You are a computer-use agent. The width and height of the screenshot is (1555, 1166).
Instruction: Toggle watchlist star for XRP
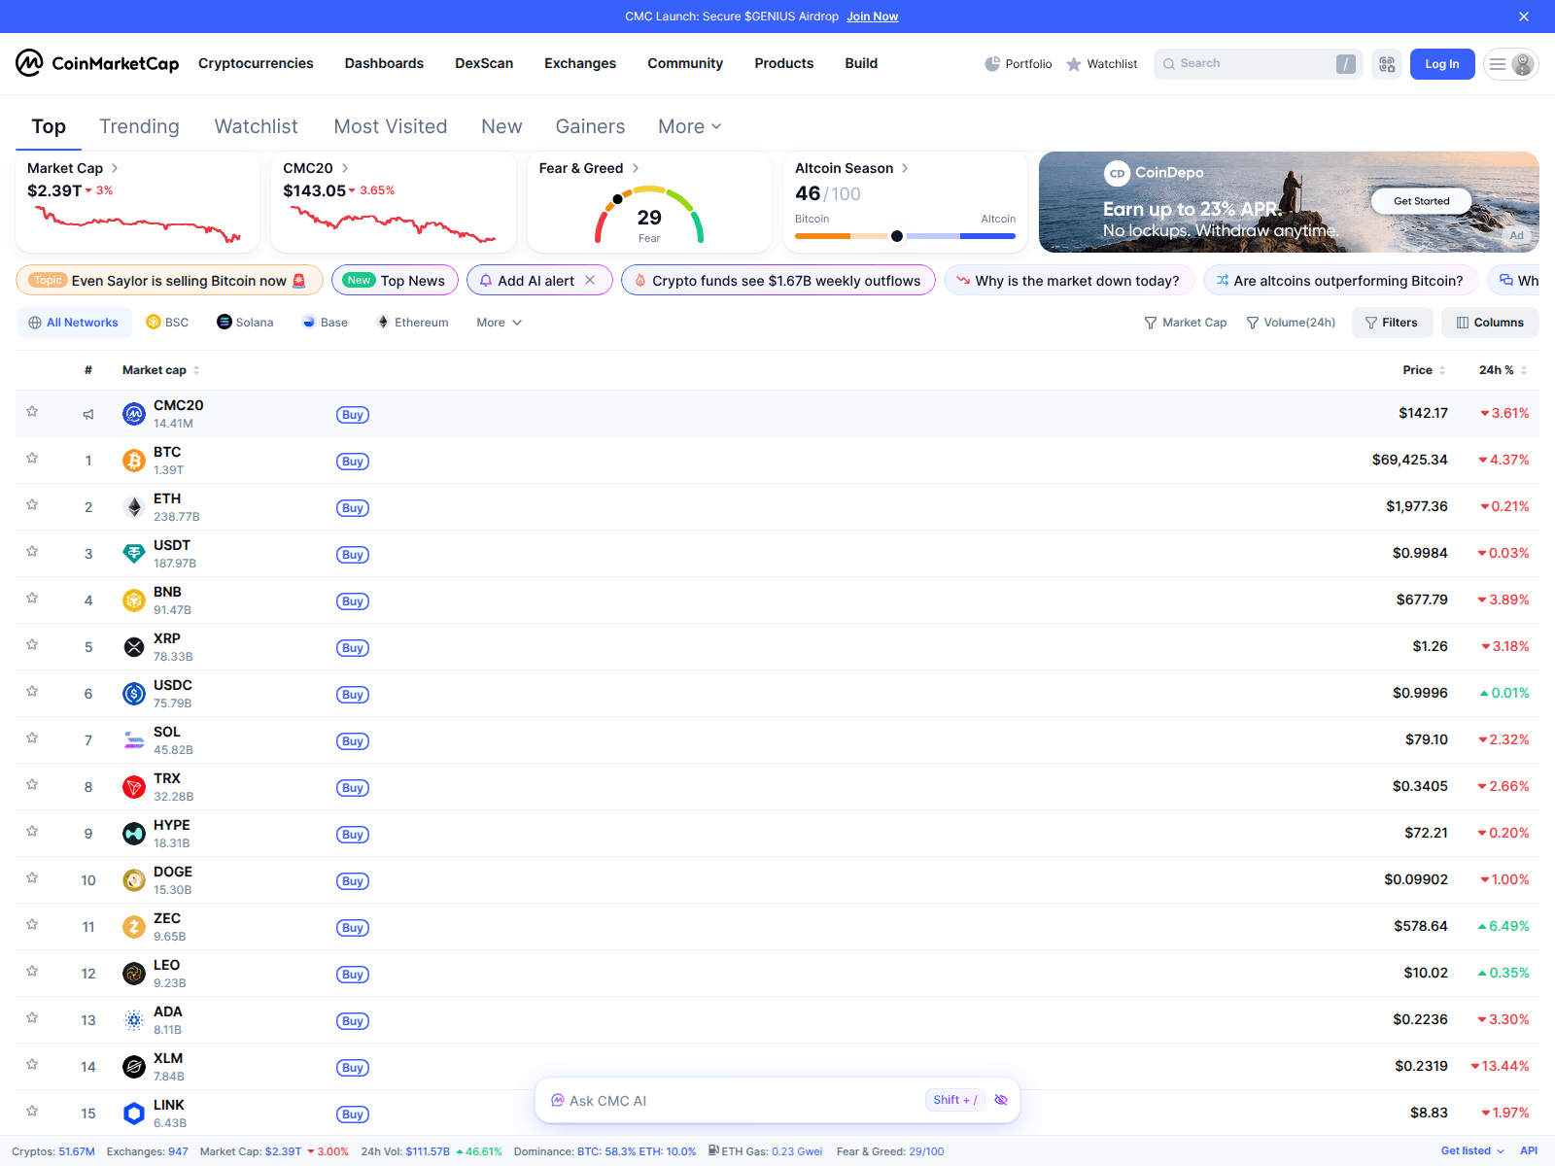click(32, 644)
